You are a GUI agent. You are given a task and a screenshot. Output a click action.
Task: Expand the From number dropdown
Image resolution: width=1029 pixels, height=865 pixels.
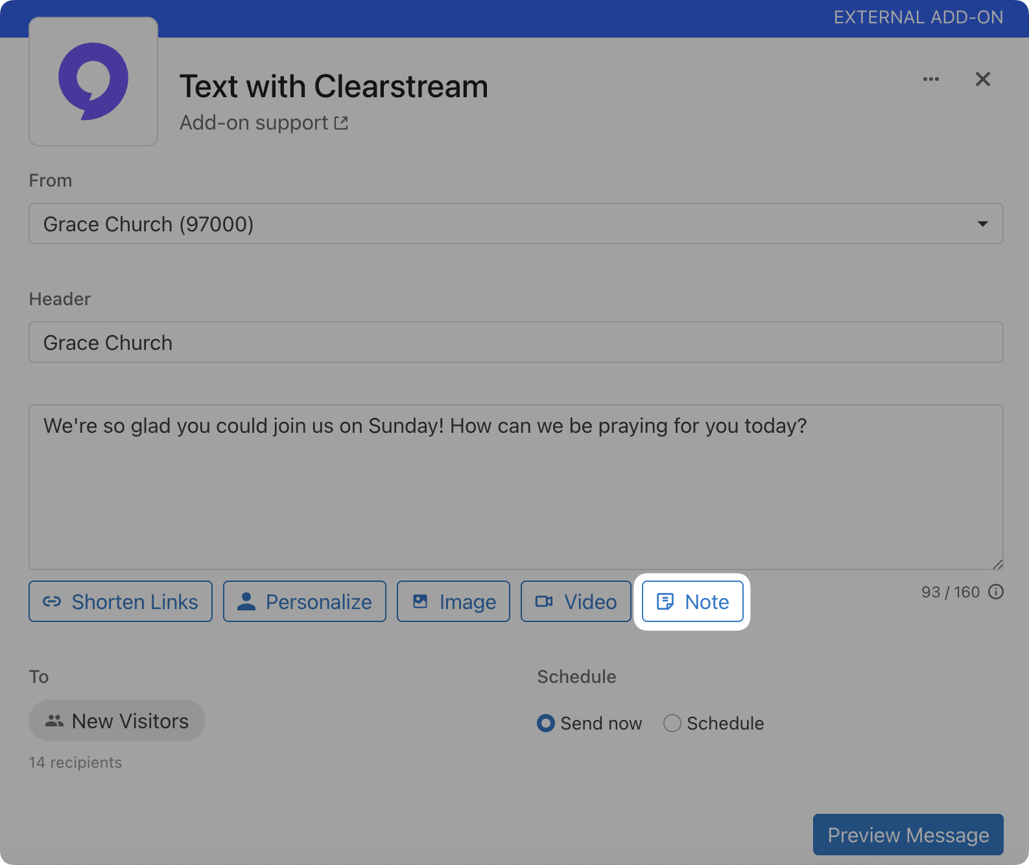tap(515, 224)
